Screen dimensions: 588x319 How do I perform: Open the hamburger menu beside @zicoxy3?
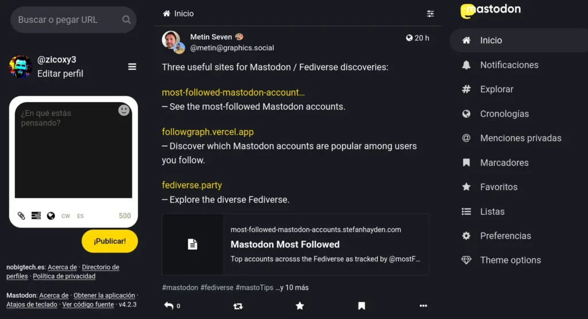tap(132, 67)
